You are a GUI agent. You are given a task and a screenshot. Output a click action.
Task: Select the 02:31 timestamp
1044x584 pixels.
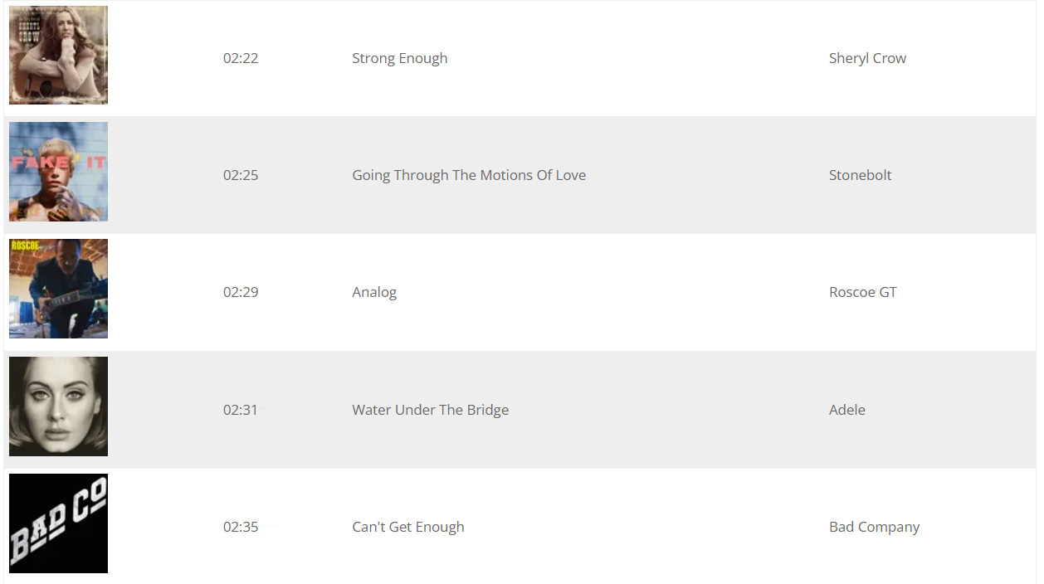tap(241, 410)
